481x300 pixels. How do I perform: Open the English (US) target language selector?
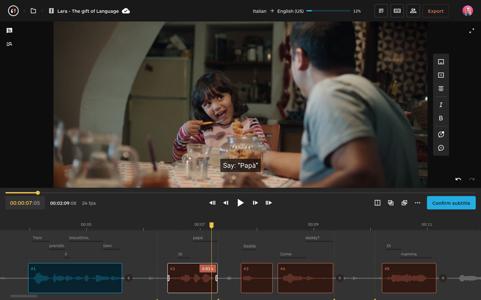(x=290, y=11)
